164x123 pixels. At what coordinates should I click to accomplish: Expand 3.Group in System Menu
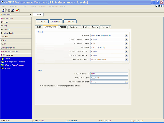point(16,26)
